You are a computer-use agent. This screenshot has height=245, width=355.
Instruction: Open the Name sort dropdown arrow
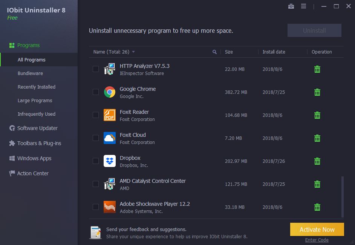pyautogui.click(x=133, y=52)
